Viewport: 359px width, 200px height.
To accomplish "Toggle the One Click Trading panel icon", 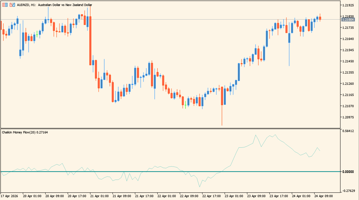I will (x=12, y=5).
